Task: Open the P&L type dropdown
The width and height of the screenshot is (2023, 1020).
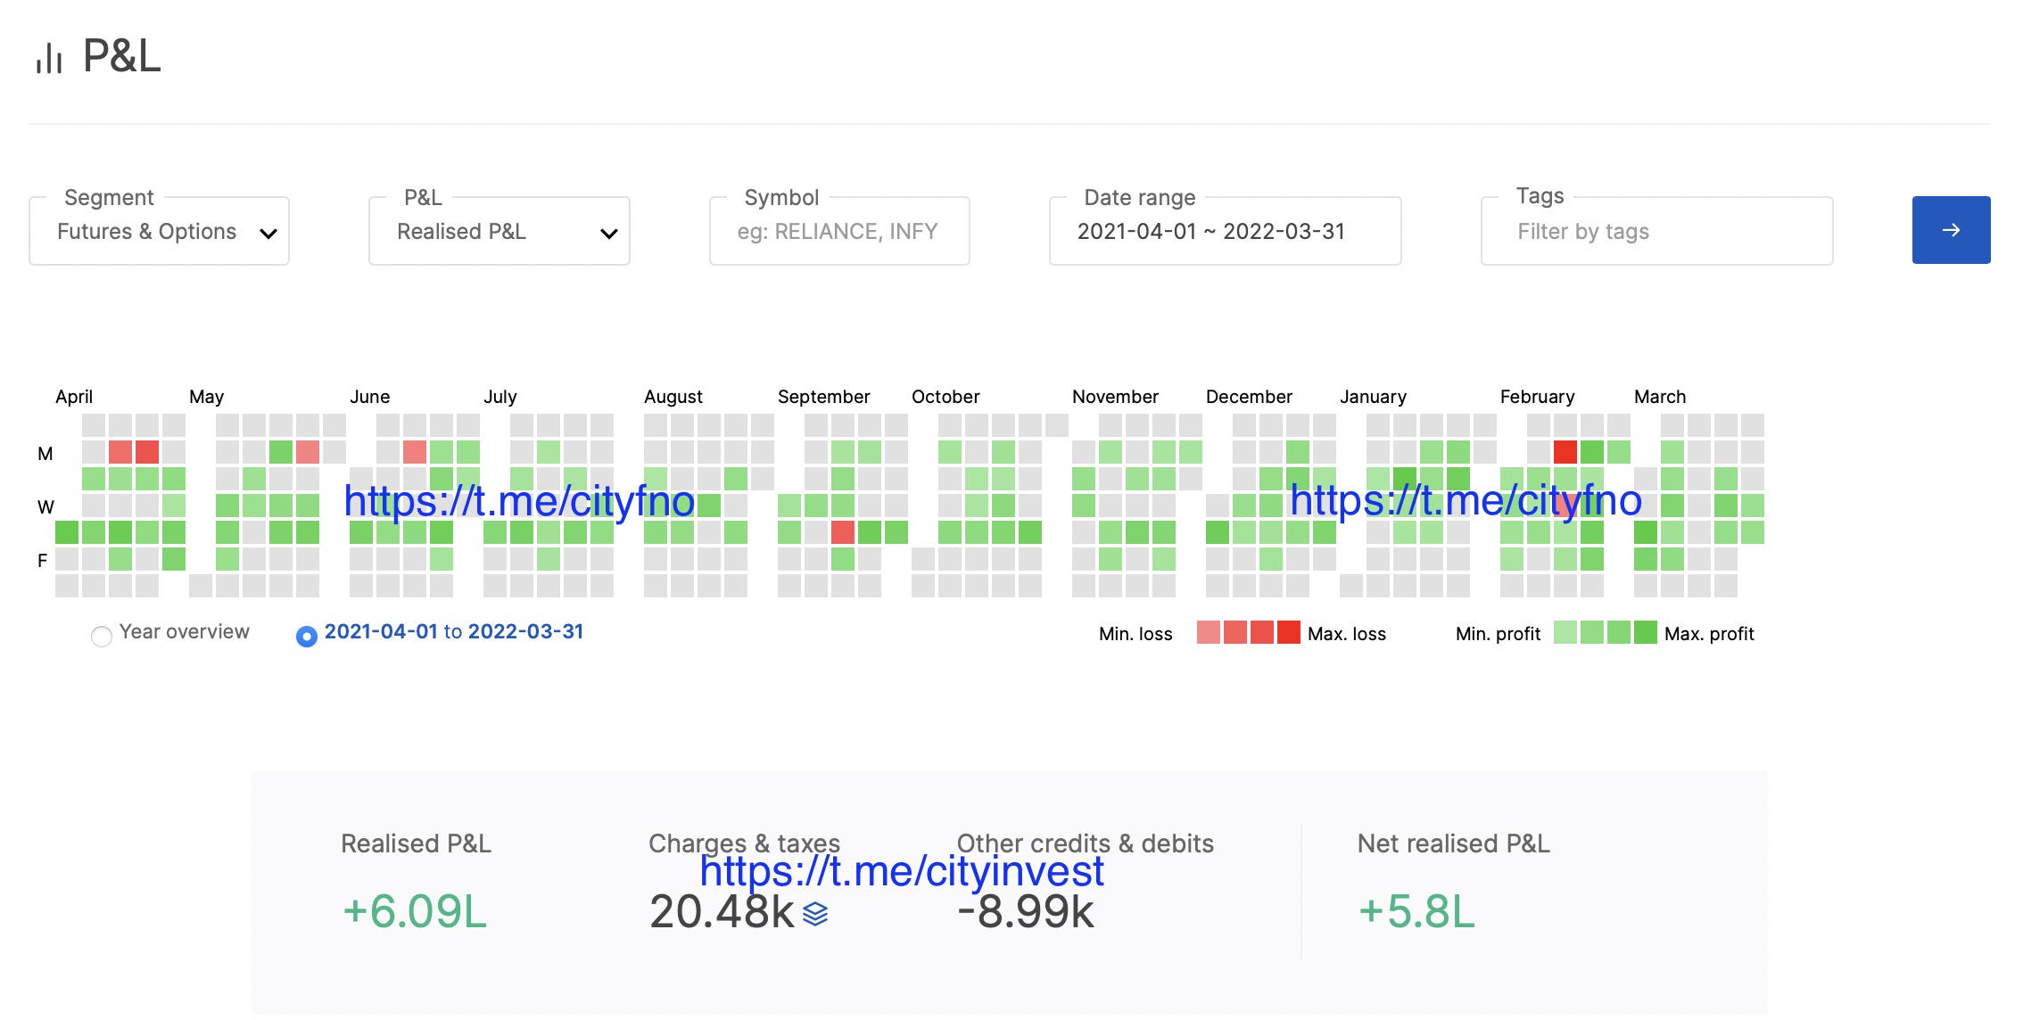Action: click(x=499, y=232)
